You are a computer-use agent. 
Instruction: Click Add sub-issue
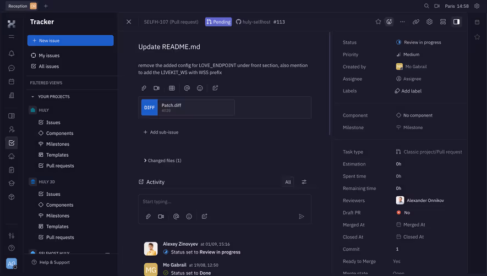pyautogui.click(x=161, y=133)
